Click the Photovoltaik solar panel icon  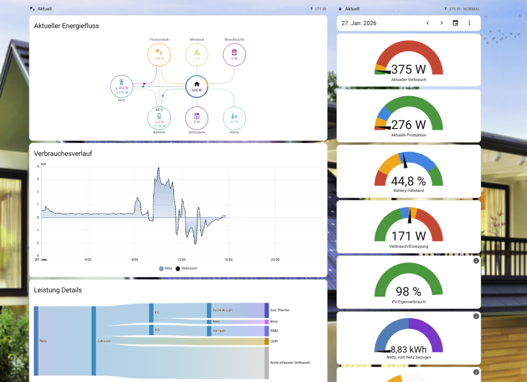click(159, 52)
